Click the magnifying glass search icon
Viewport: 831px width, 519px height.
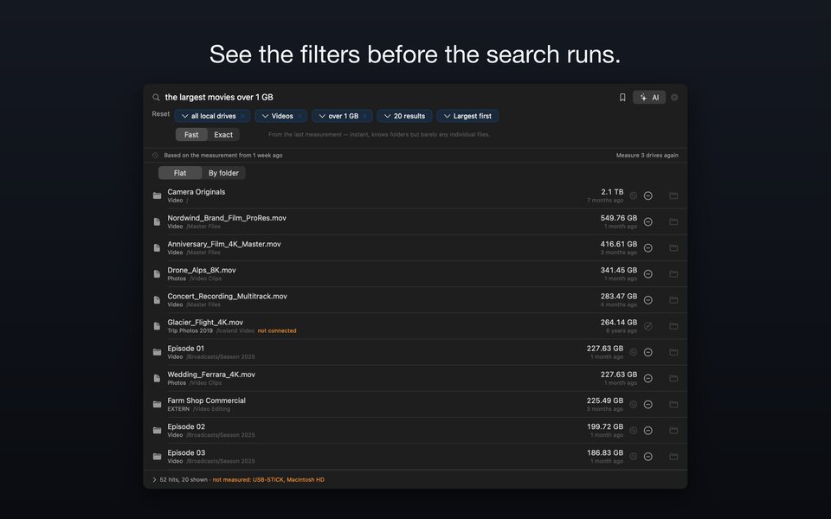(156, 98)
